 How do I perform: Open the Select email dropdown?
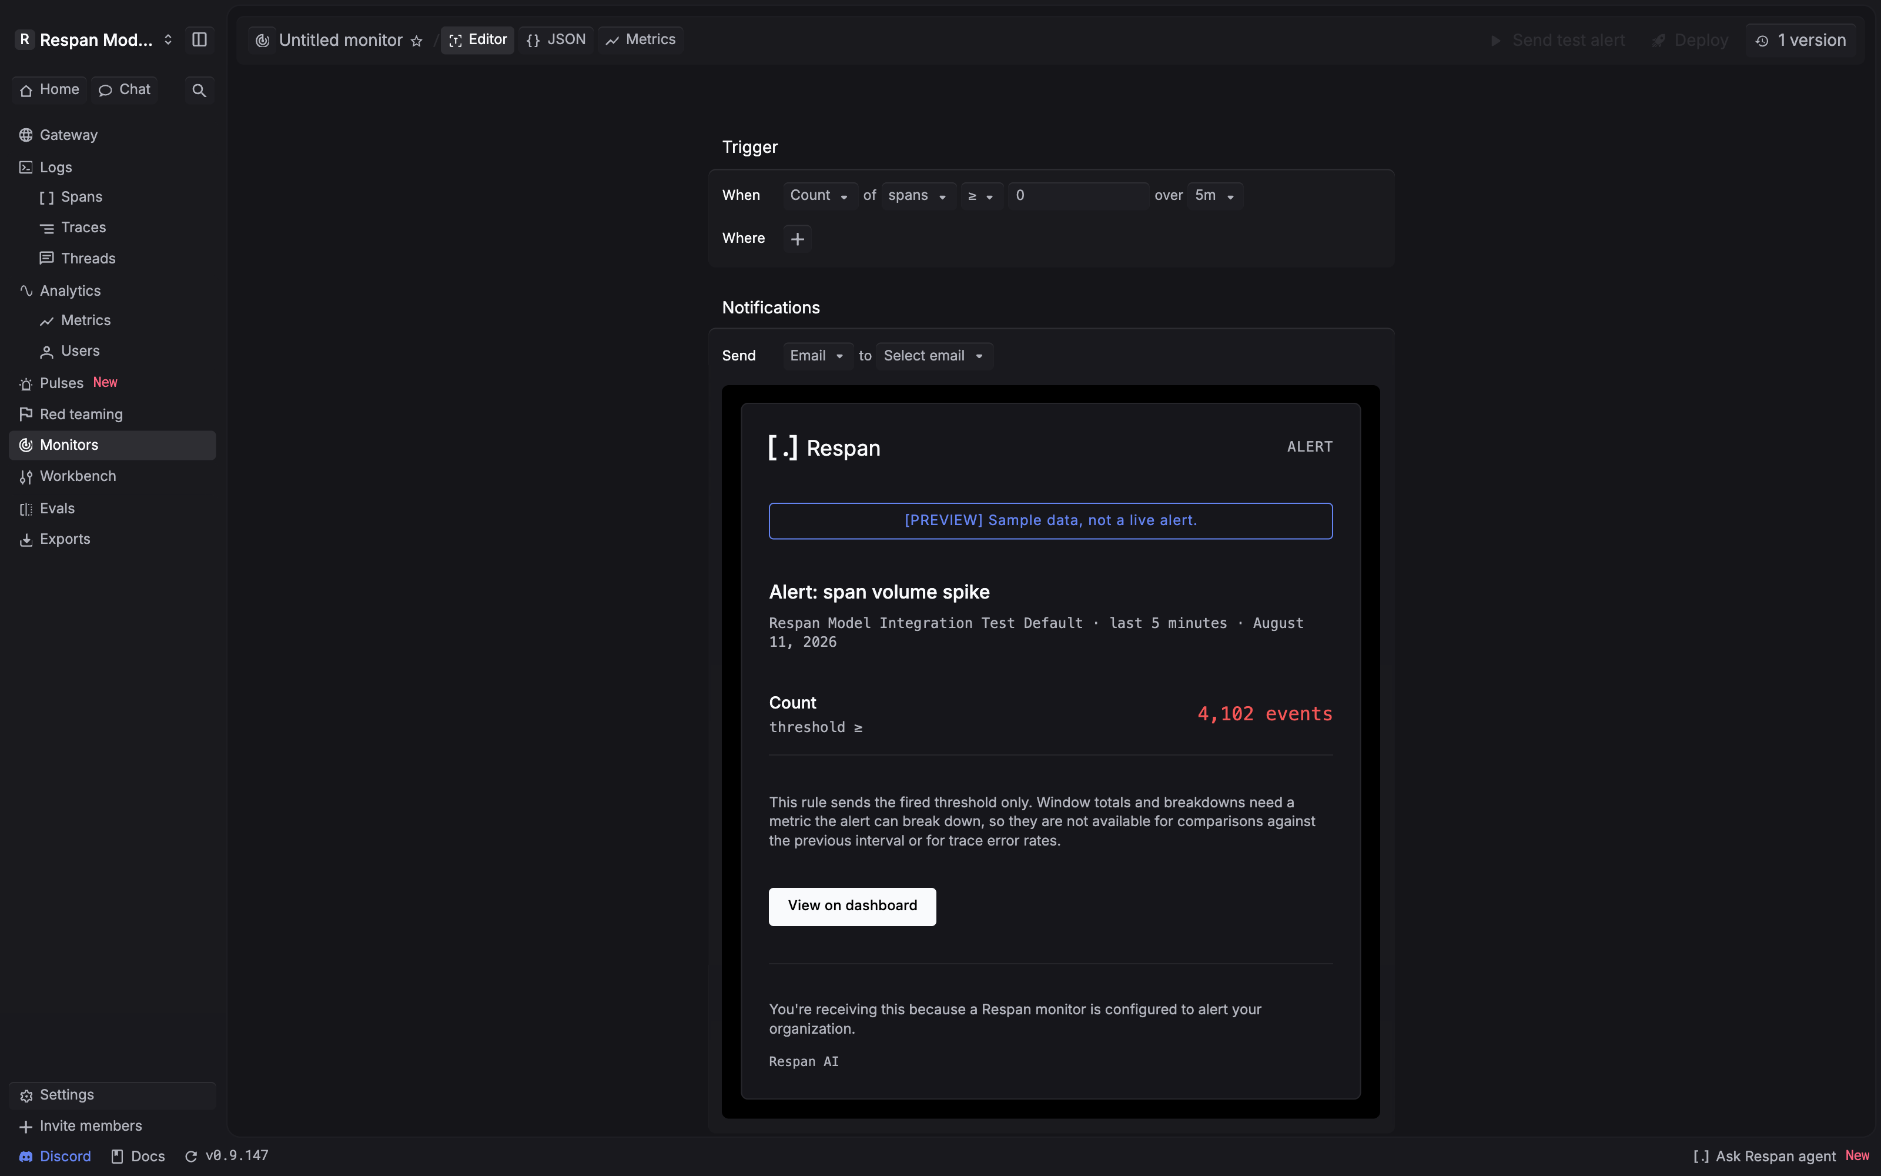(x=934, y=356)
